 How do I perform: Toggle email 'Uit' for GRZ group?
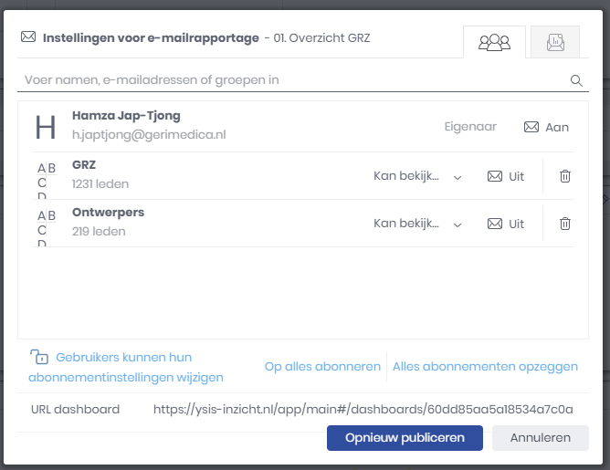(506, 176)
